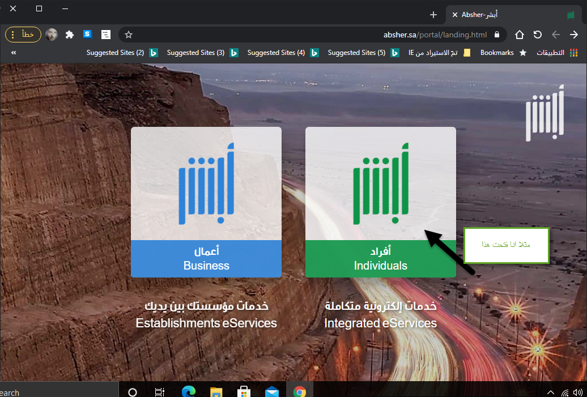Image resolution: width=587 pixels, height=397 pixels.
Task: Open the Extensions puzzle icon
Action: [x=70, y=35]
